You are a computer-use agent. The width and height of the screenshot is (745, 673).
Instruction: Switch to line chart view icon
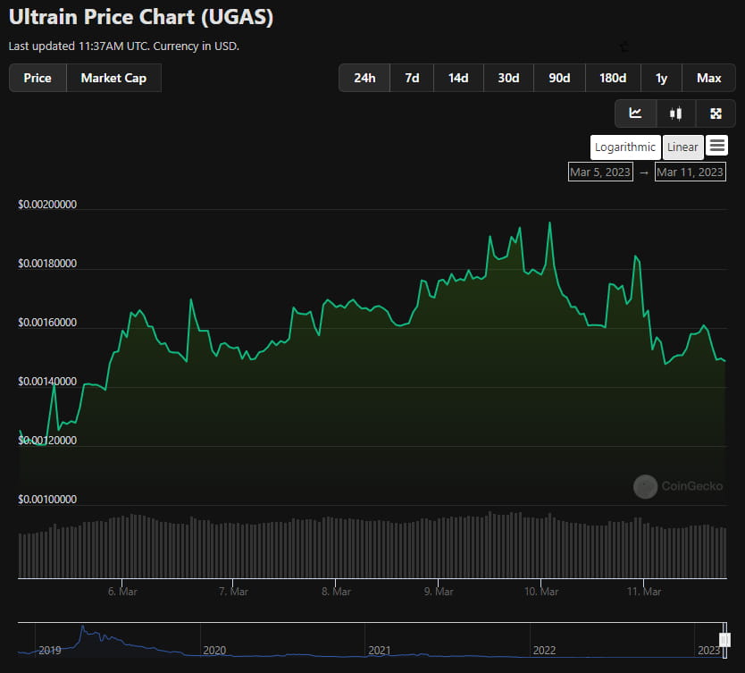tap(635, 114)
